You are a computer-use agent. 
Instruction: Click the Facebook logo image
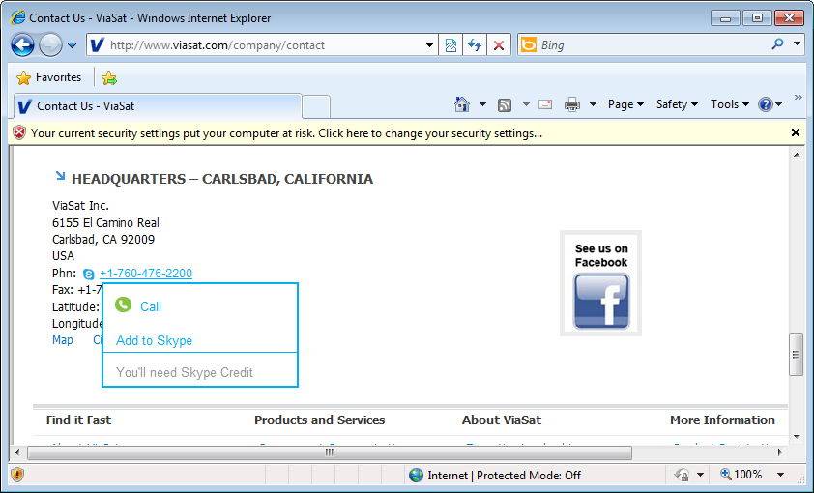600,301
